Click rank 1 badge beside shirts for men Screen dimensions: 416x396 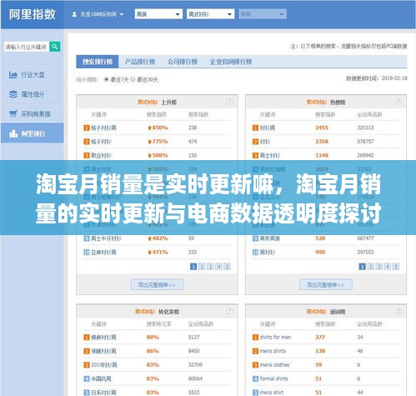[x=255, y=338]
